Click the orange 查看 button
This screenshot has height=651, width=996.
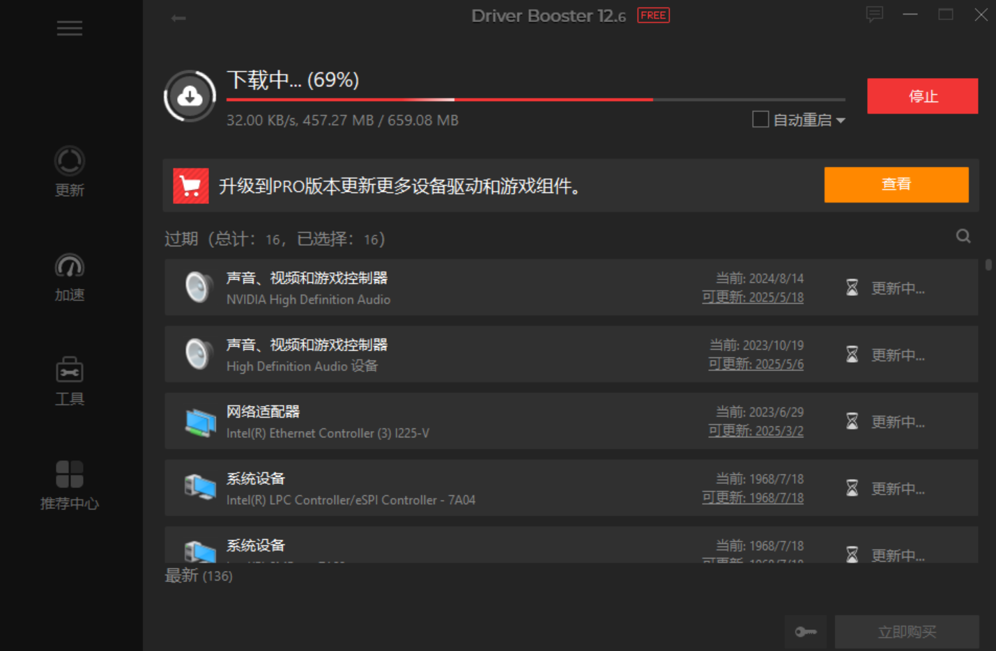[x=896, y=185]
